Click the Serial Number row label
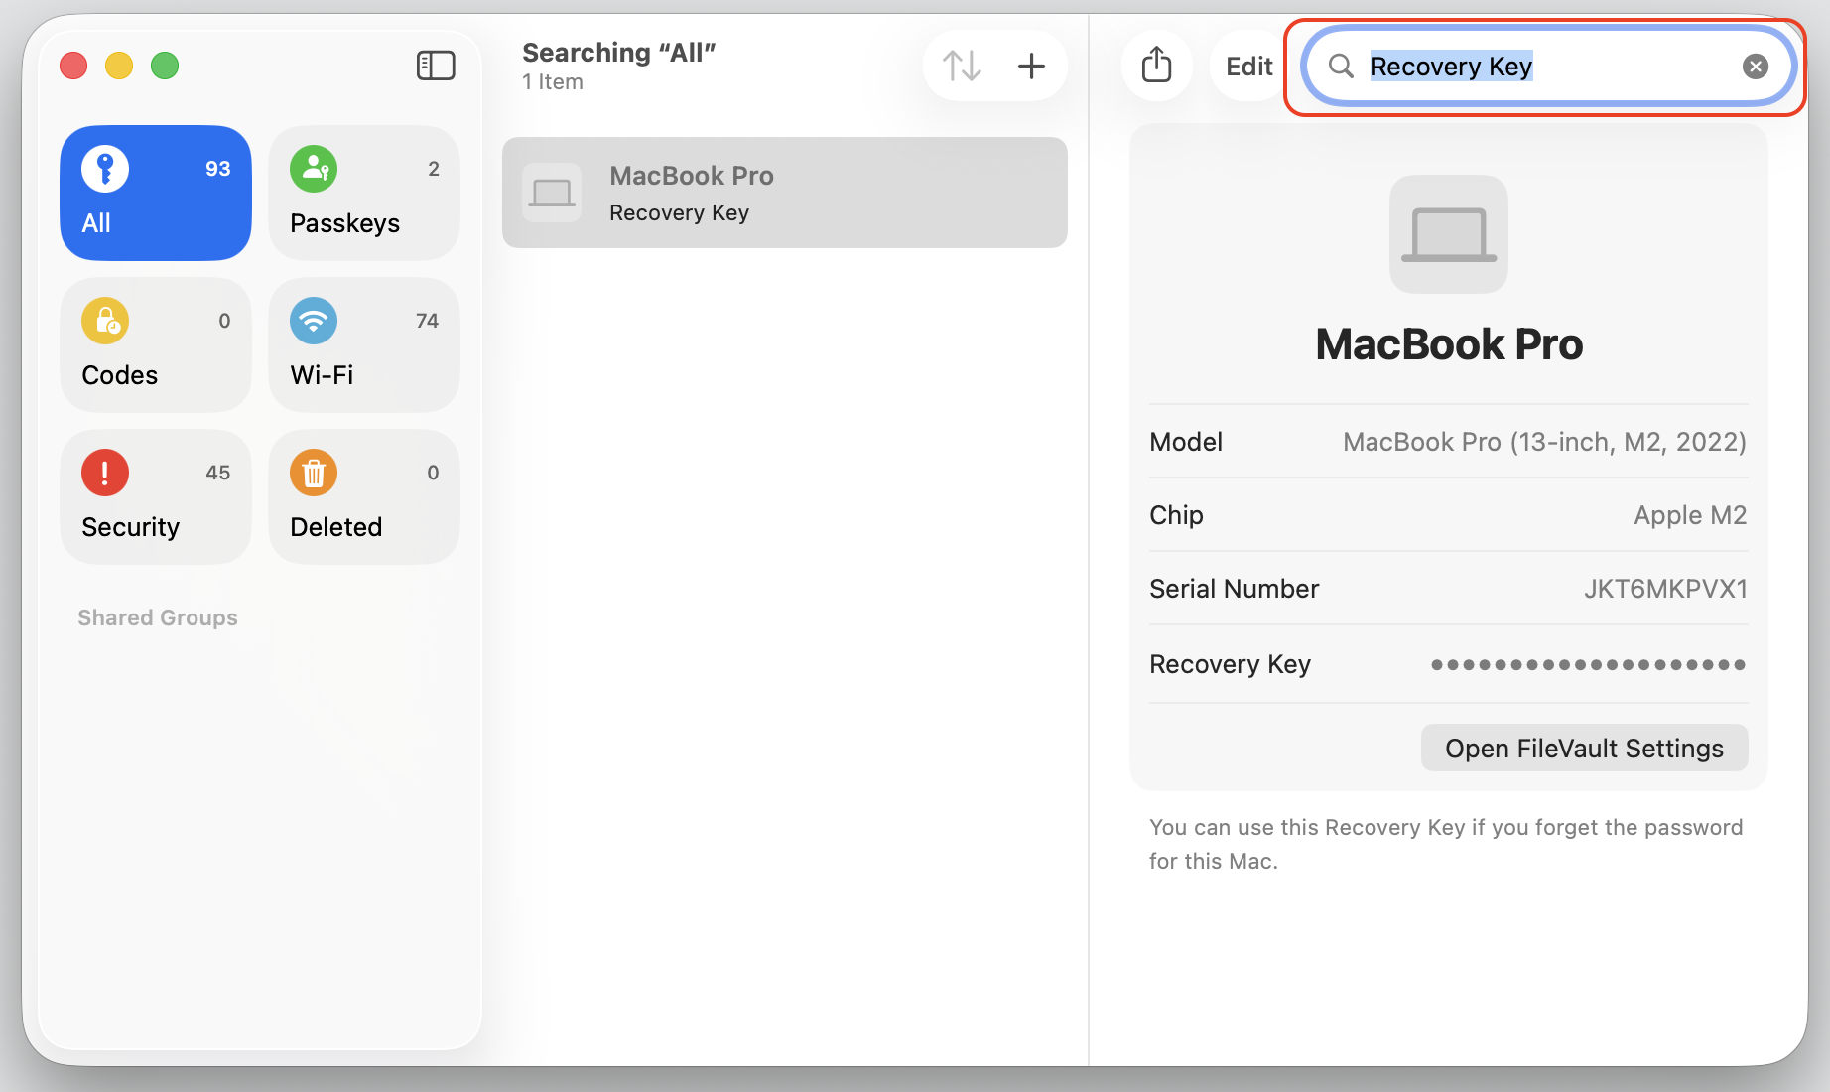The image size is (1830, 1092). click(1234, 589)
